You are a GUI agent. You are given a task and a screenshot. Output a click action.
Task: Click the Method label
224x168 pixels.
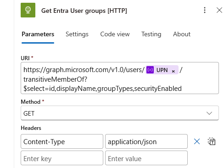31,102
